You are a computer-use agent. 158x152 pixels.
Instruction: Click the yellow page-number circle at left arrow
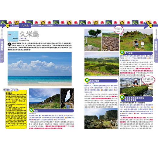[x=8, y=26]
